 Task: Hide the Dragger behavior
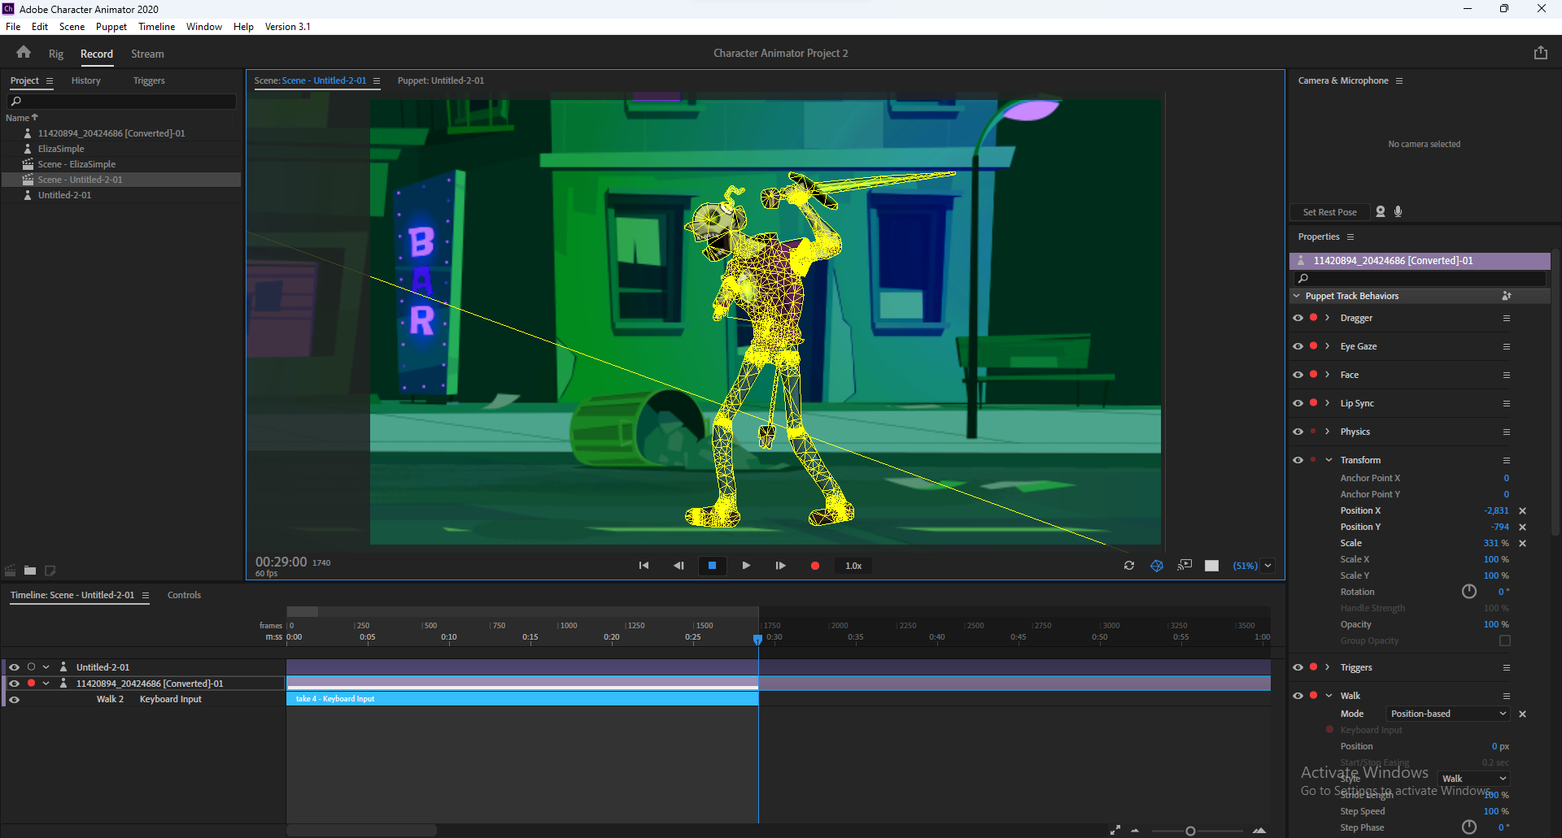1298,318
